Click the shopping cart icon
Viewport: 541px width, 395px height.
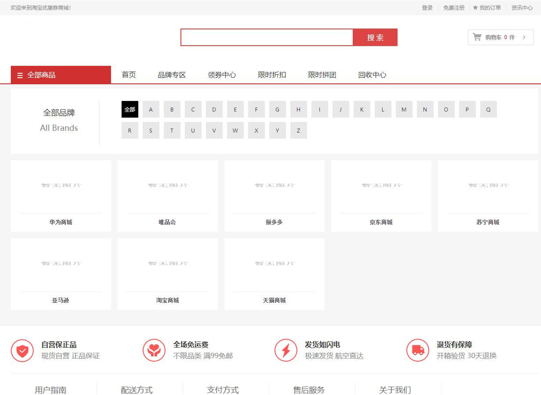[x=477, y=37]
